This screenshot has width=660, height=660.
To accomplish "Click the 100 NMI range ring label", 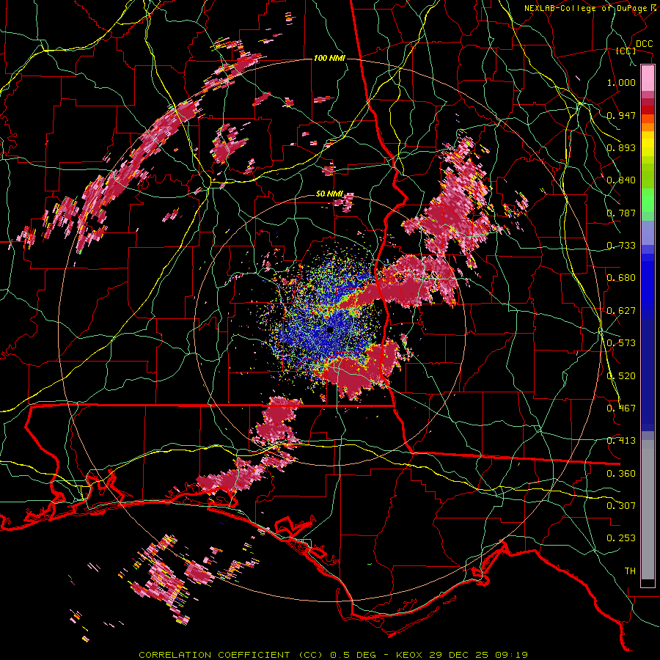I will (x=329, y=58).
